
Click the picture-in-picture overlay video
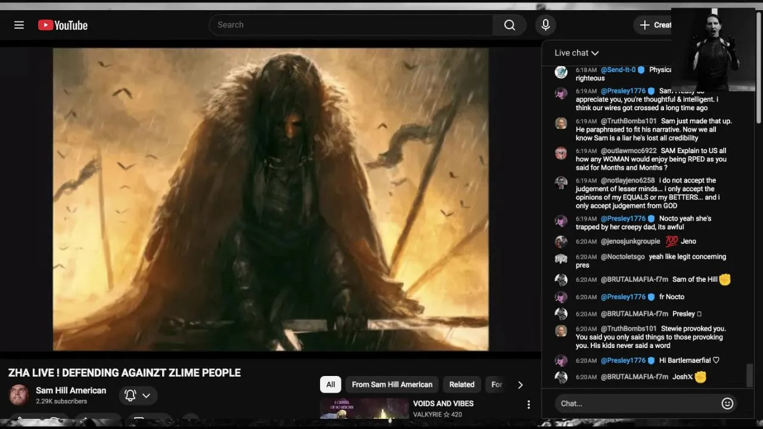tap(713, 49)
